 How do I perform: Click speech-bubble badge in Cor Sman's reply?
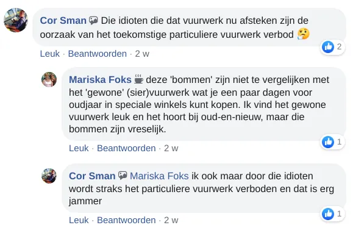point(123,176)
